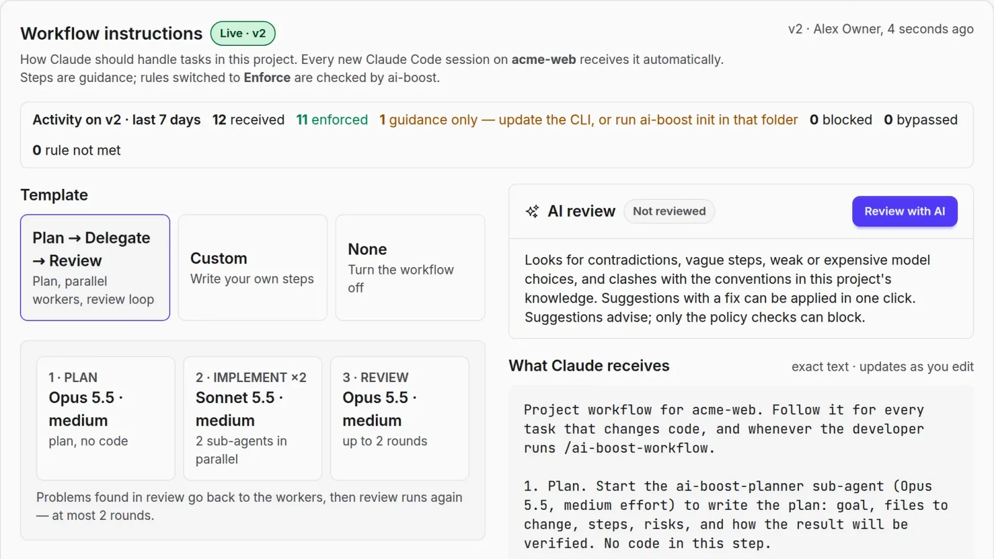The height and width of the screenshot is (559, 994).
Task: Choose the Custom template card
Action: [253, 268]
